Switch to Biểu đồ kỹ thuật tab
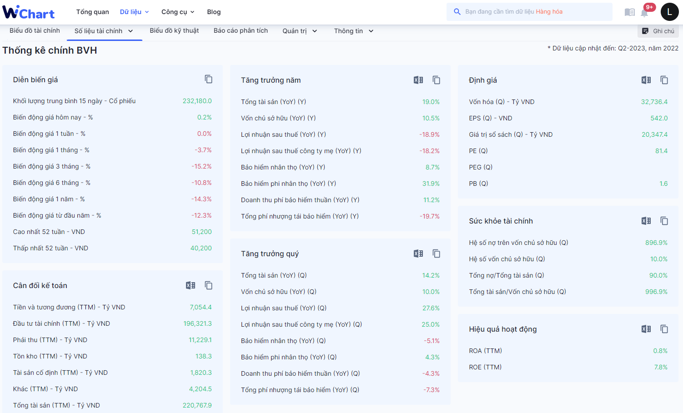The height and width of the screenshot is (413, 683). click(x=174, y=30)
